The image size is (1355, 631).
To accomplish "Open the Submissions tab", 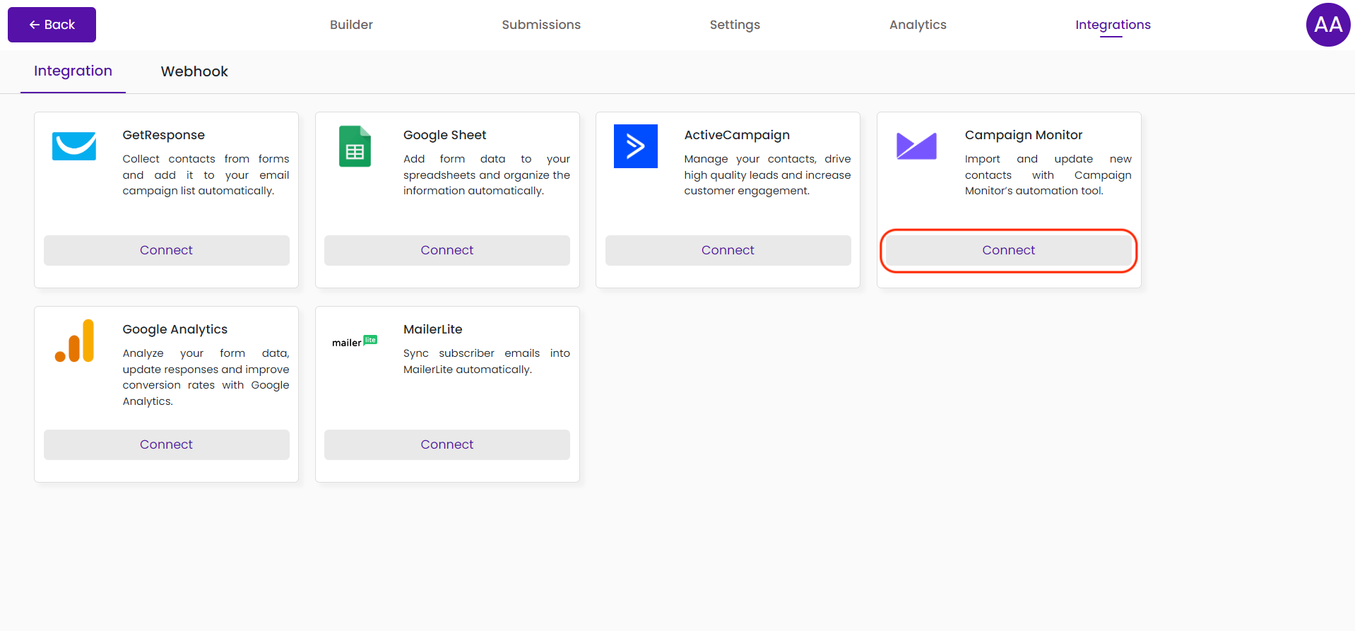I will click(541, 25).
